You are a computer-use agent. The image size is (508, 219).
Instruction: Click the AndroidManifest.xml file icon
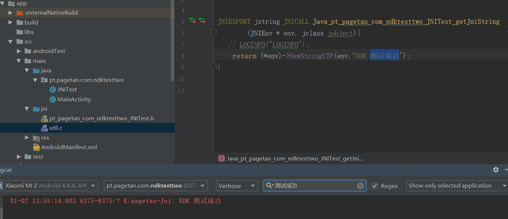point(36,147)
